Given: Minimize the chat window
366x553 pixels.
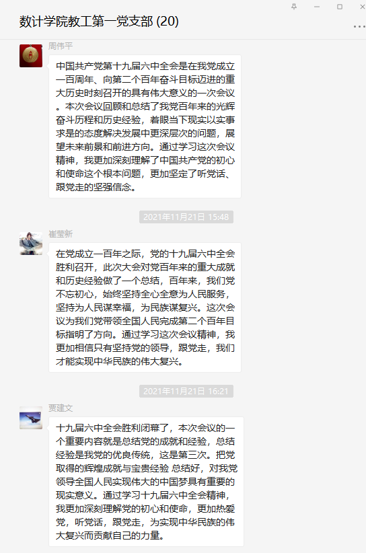Looking at the screenshot, I should 317,6.
